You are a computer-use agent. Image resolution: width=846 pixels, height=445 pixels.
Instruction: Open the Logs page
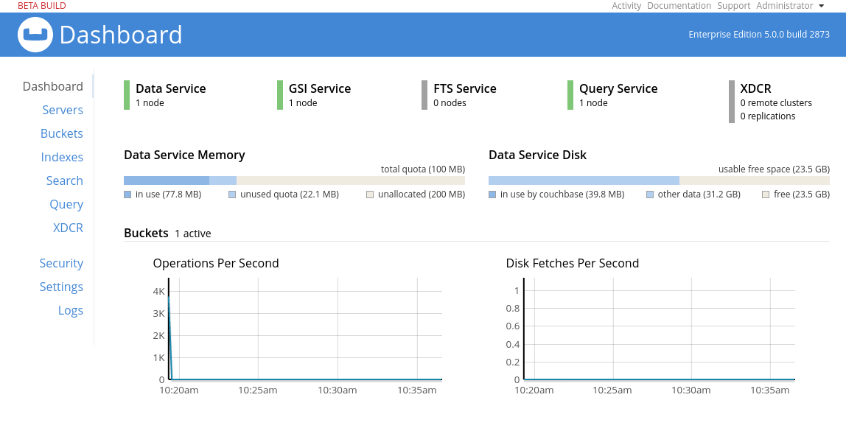click(71, 310)
